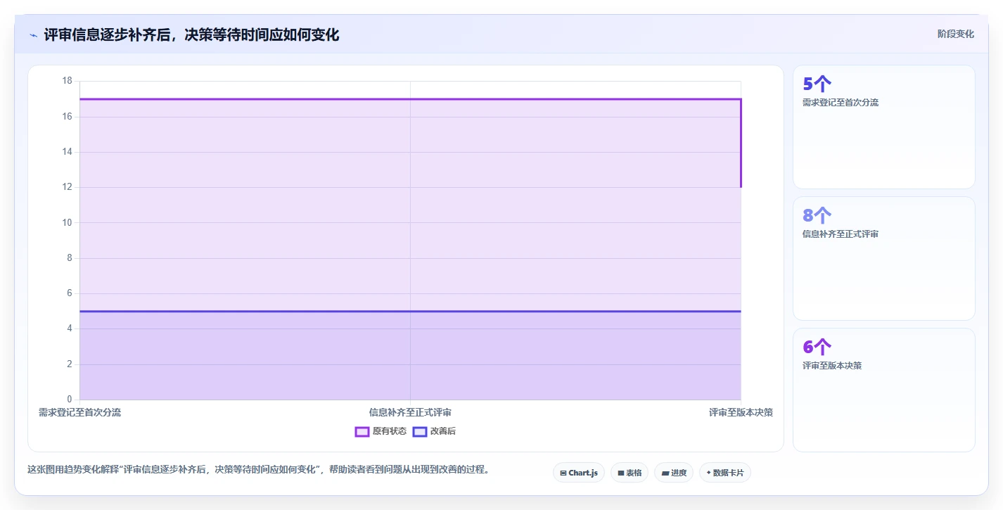1003x510 pixels.
Task: Click the 阶段变化 label in header
Action: [x=956, y=34]
